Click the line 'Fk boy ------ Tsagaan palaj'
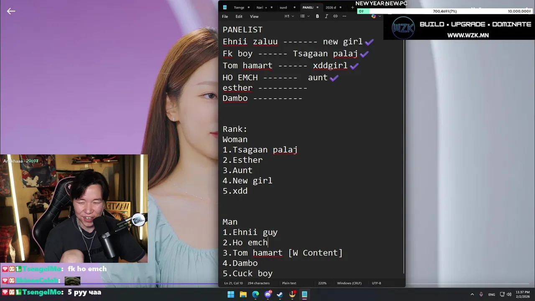The image size is (535, 301). [290, 54]
